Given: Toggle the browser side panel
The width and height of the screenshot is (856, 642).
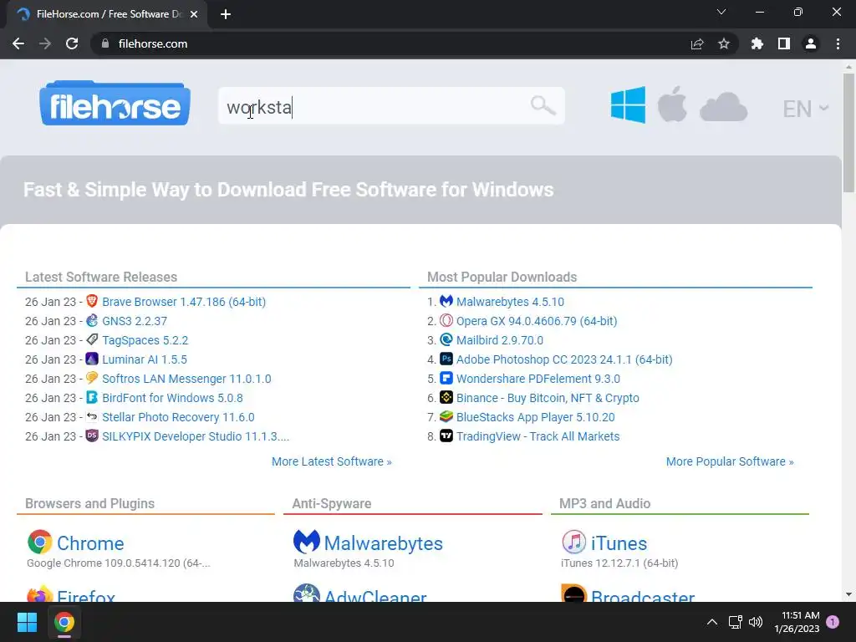Looking at the screenshot, I should (784, 43).
